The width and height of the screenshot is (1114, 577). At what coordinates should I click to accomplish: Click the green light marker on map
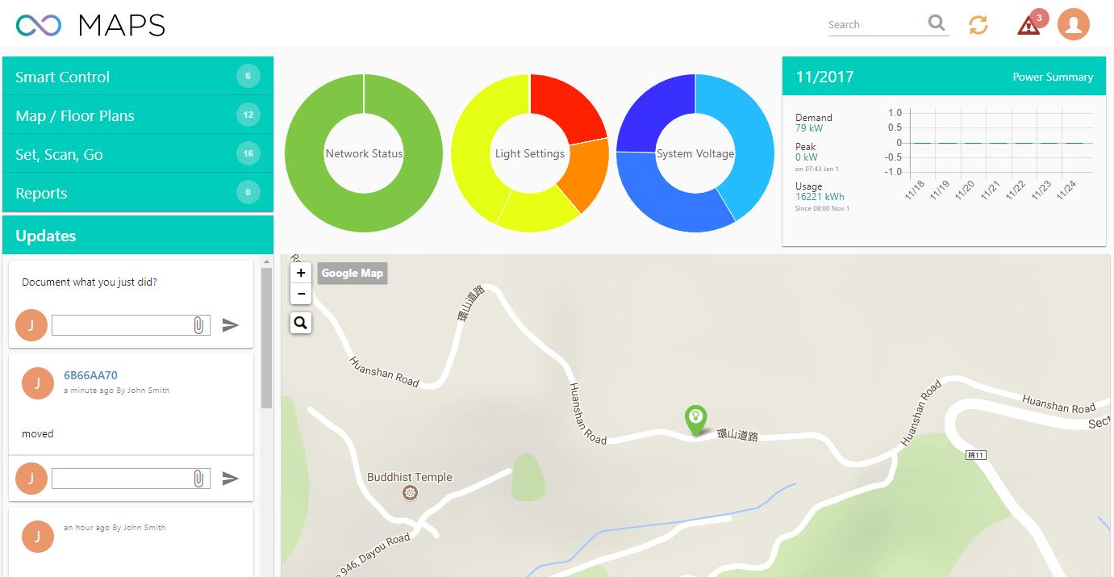(695, 419)
